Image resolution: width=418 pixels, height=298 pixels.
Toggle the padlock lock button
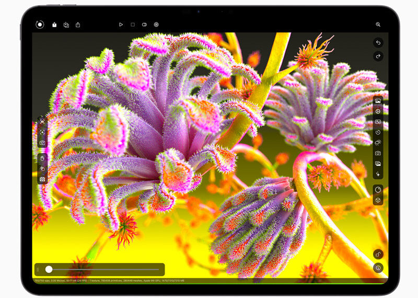378,254
